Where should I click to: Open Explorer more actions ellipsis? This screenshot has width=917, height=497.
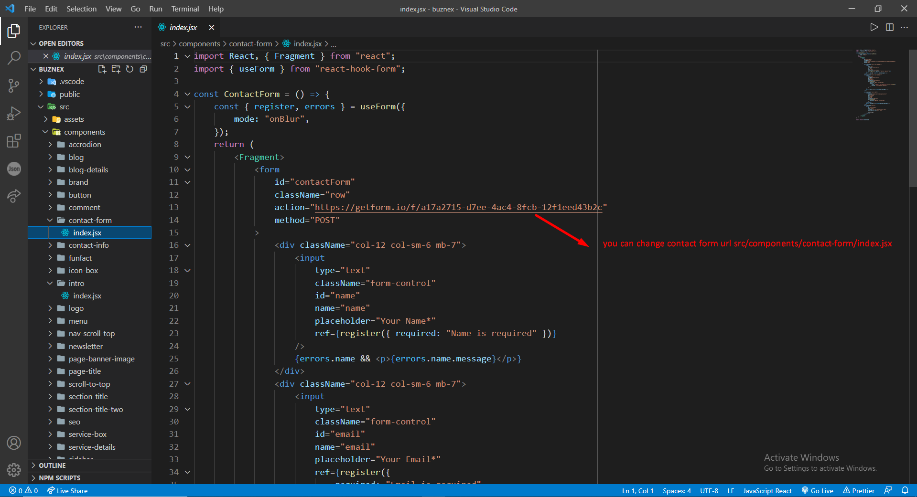(x=138, y=27)
